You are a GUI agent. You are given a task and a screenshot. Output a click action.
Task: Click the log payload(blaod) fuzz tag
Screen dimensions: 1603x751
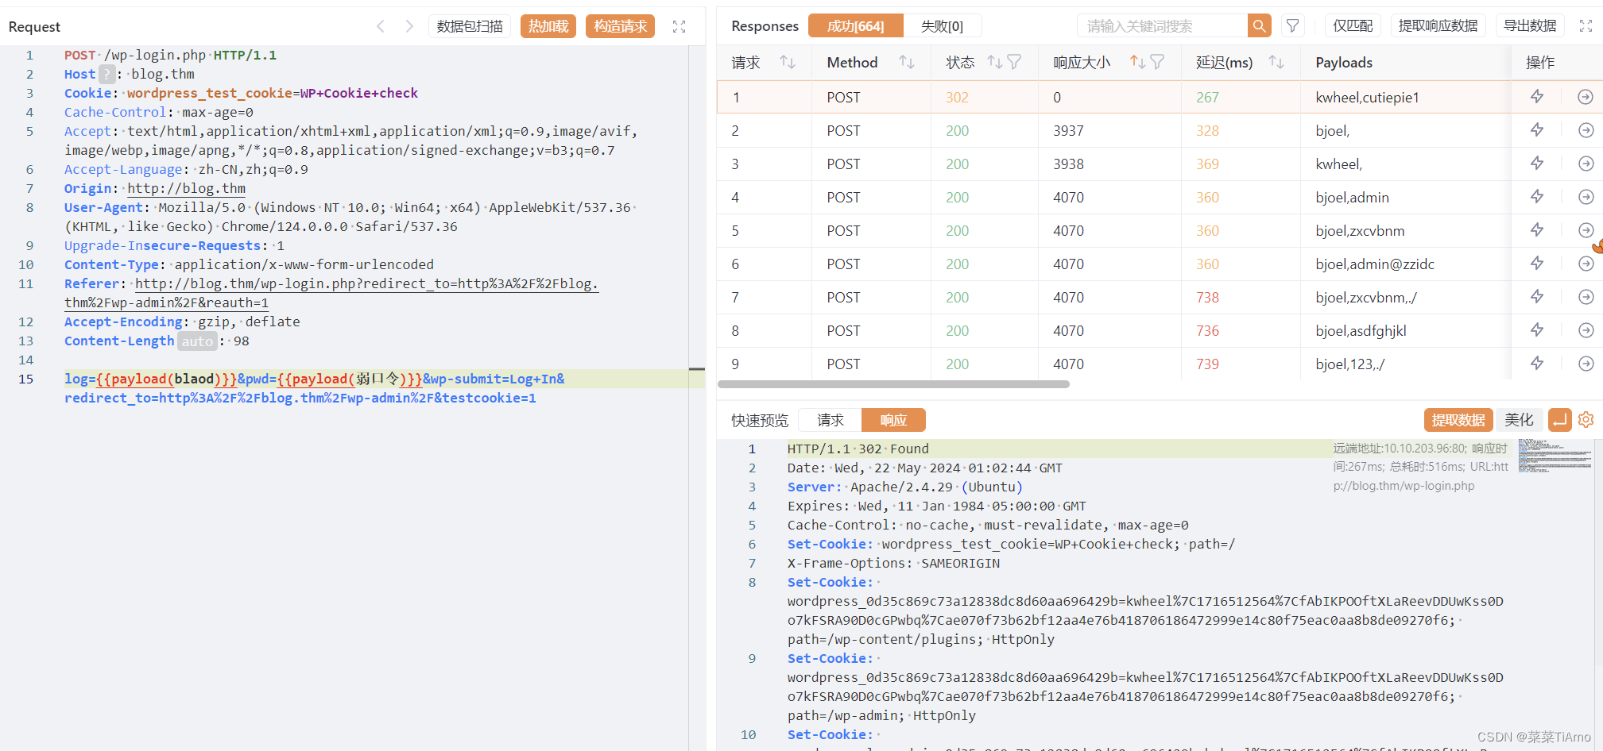tap(166, 379)
